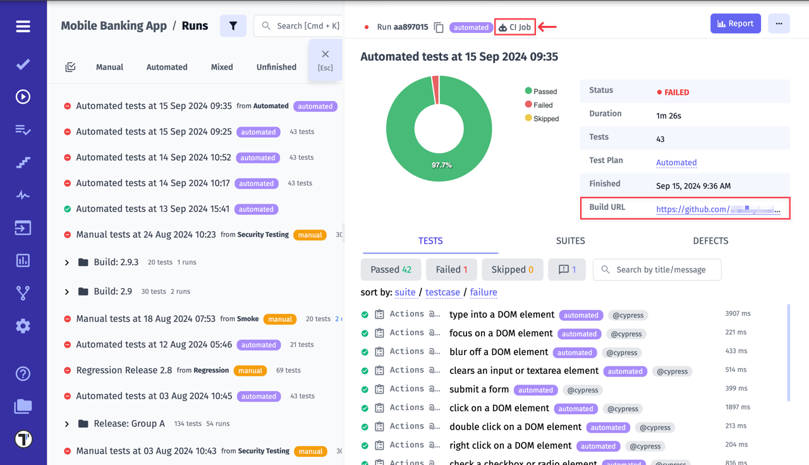The height and width of the screenshot is (465, 809).
Task: Select the Test Cases checkmark icon in sidebar
Action: point(23,64)
